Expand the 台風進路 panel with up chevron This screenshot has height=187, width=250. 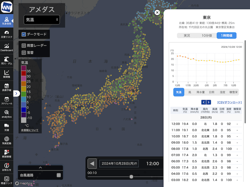40,168
